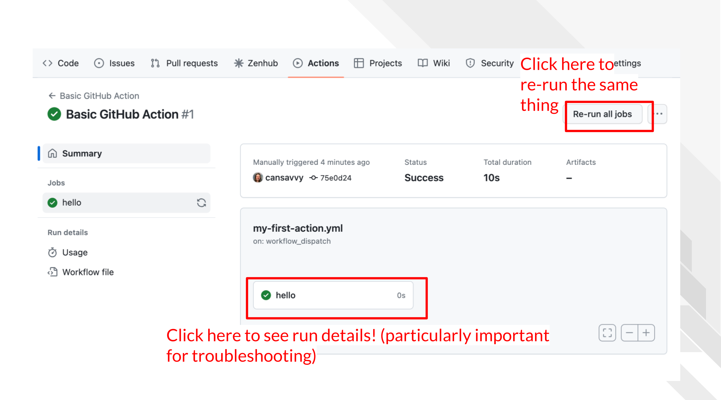
Task: Click 'Manually triggered 4 minutes ago' text
Action: [311, 162]
